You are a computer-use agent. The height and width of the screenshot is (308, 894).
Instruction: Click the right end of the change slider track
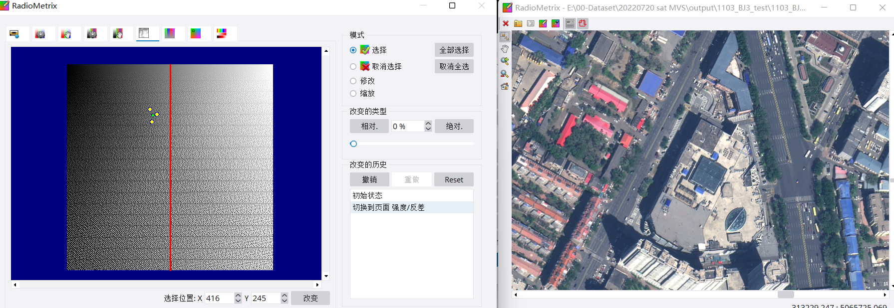472,144
